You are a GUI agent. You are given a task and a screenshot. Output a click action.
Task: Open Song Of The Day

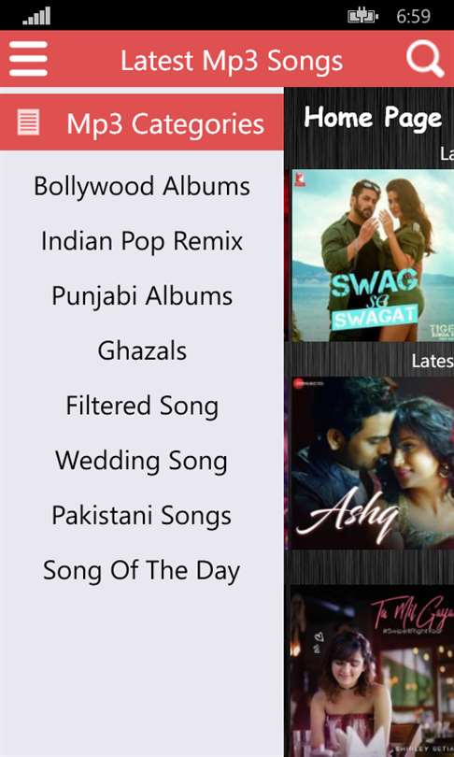click(142, 571)
